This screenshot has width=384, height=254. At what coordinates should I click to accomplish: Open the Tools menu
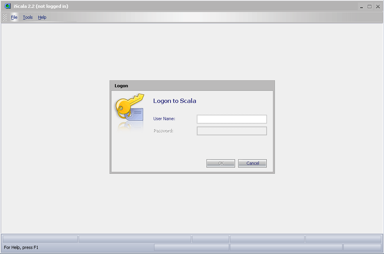[28, 17]
